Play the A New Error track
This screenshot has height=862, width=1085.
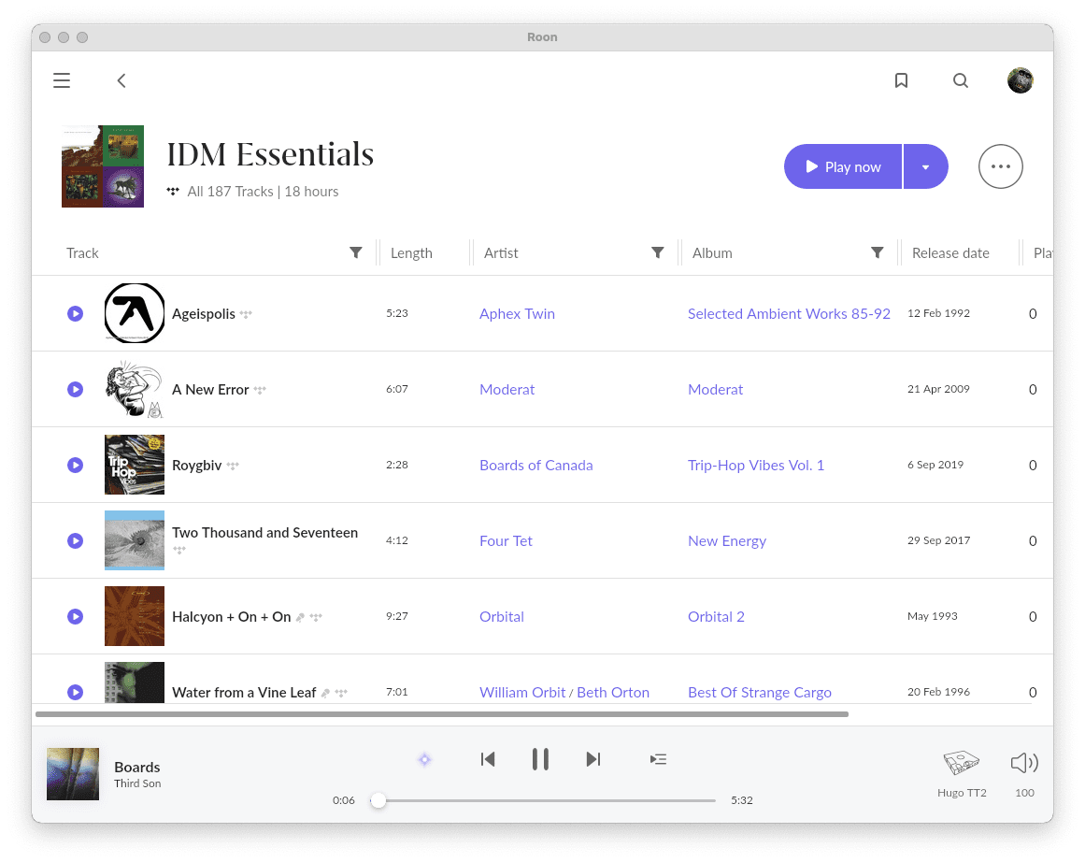click(x=76, y=389)
